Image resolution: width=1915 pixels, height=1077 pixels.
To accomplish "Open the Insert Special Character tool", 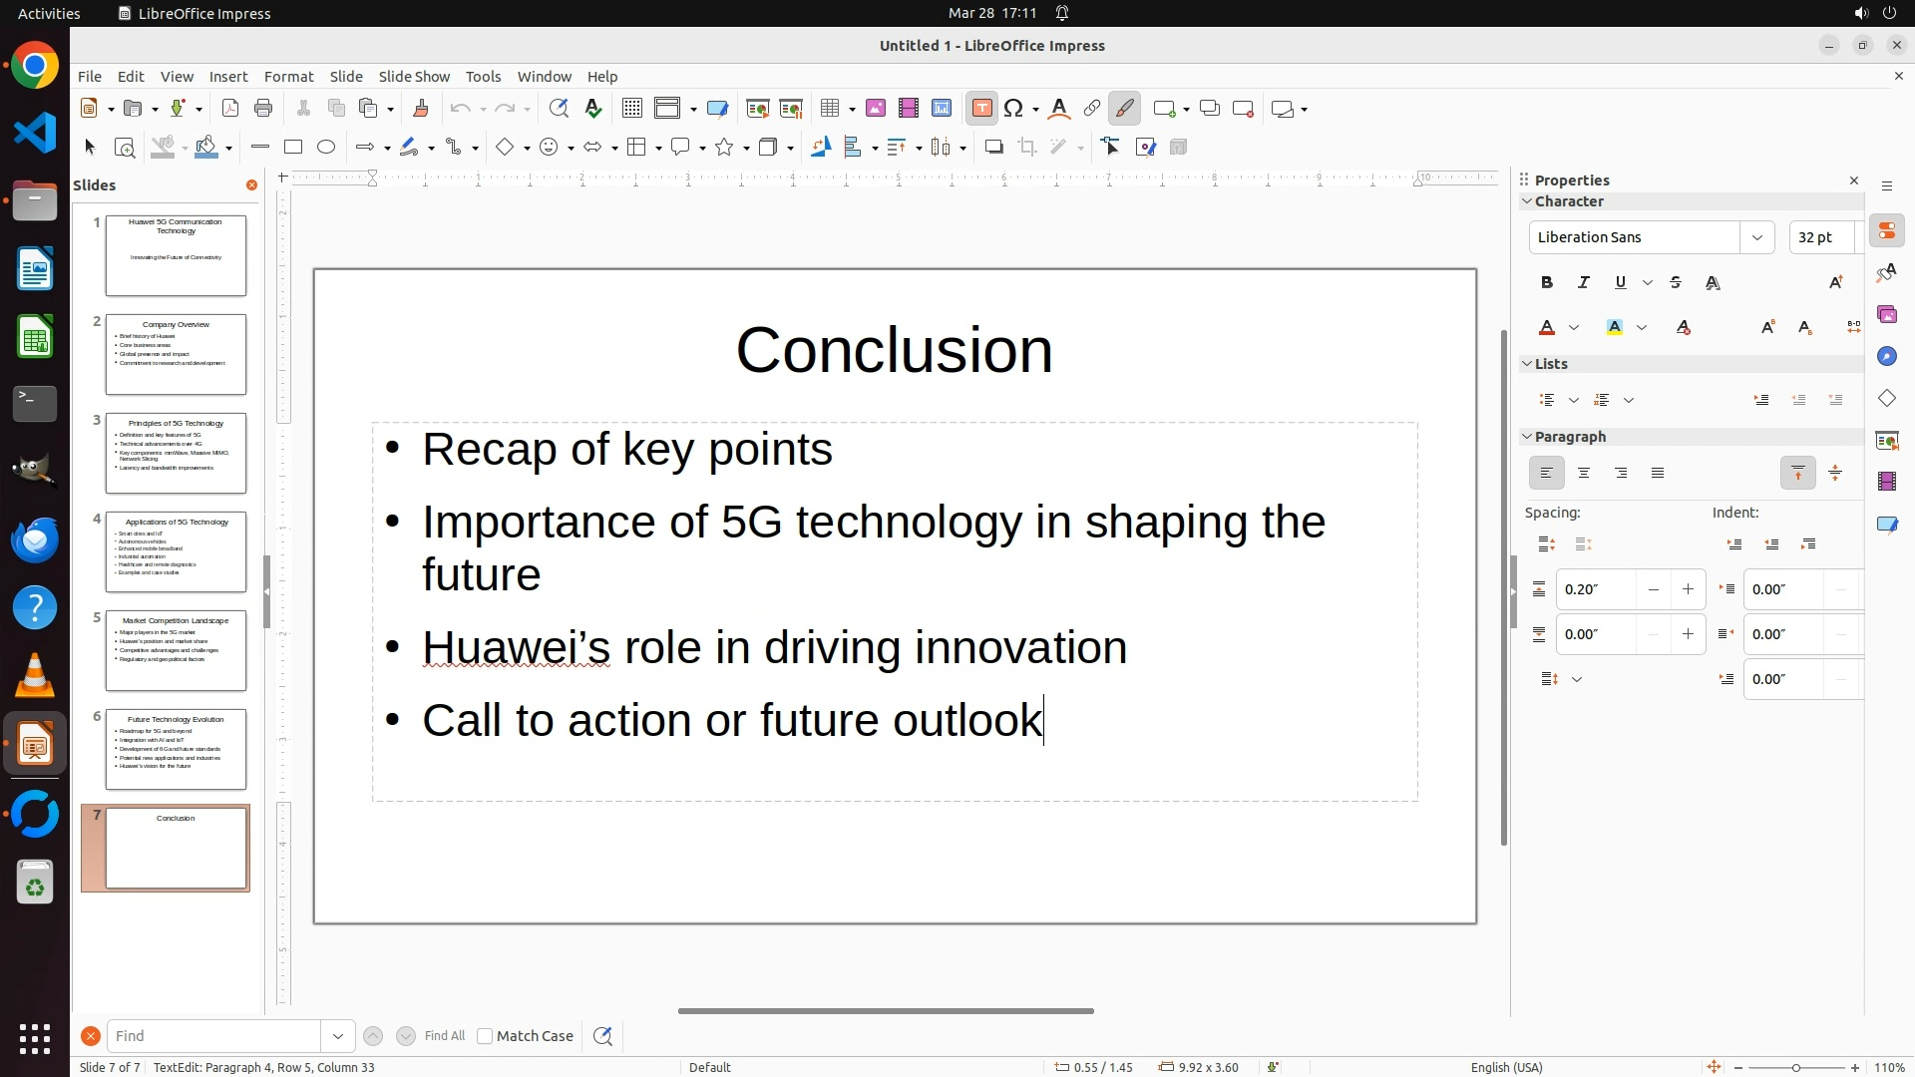I will (x=1014, y=109).
